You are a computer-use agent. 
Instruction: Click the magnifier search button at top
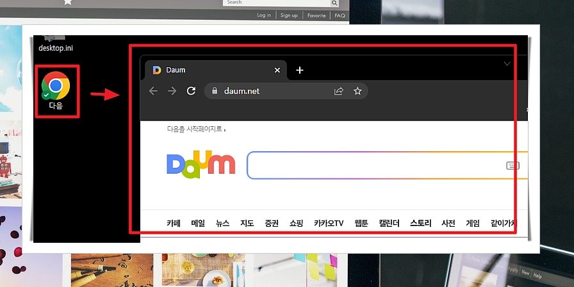(x=334, y=3)
